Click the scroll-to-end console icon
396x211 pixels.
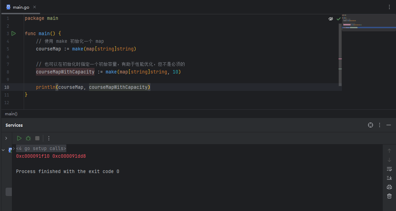389,178
